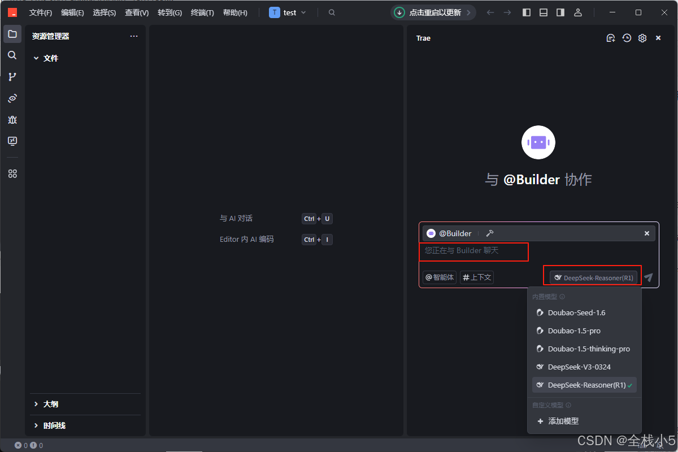Open the test project dropdown
678x452 pixels.
[288, 12]
